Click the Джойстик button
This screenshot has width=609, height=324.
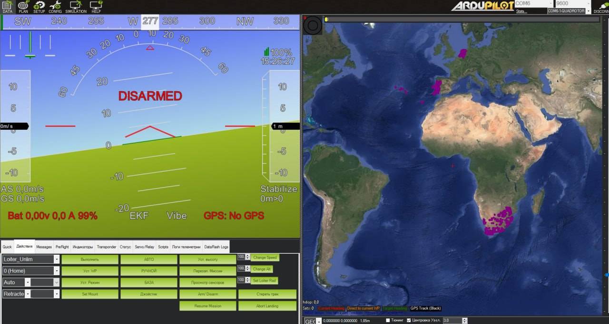[x=149, y=294]
